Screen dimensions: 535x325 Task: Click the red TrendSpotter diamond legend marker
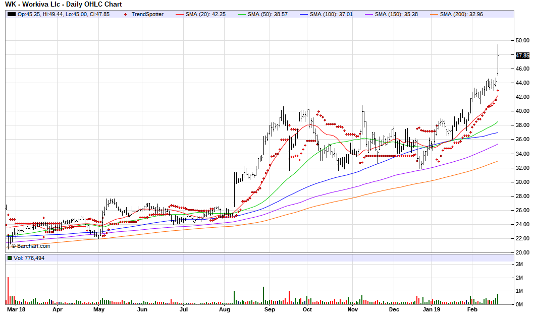(126, 14)
